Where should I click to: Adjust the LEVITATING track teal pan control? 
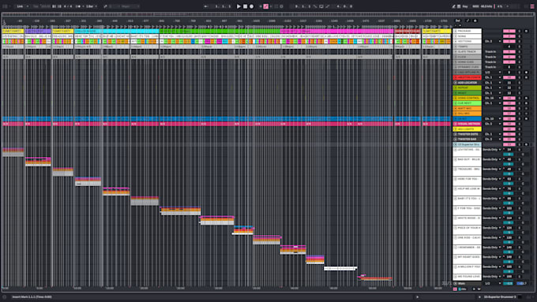point(509,155)
